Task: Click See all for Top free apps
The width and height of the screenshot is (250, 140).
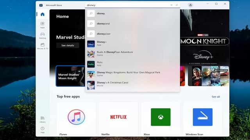Action: coord(216,97)
